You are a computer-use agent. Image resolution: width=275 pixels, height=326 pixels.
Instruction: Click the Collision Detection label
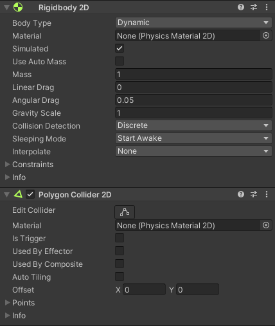click(46, 126)
